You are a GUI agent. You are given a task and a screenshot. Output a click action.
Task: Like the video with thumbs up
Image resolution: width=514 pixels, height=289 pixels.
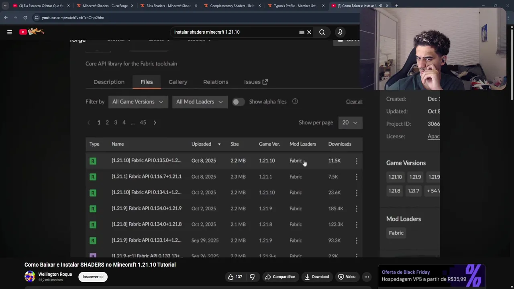point(235,277)
